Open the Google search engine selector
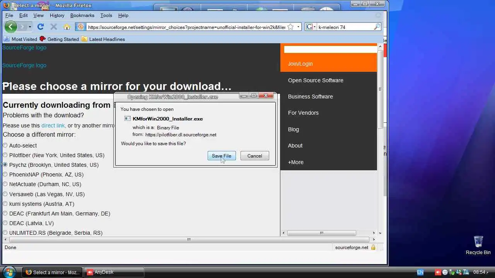The height and width of the screenshot is (278, 495). point(311,27)
